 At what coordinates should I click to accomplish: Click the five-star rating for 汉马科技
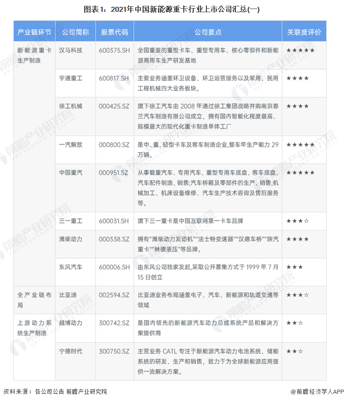tap(301, 50)
